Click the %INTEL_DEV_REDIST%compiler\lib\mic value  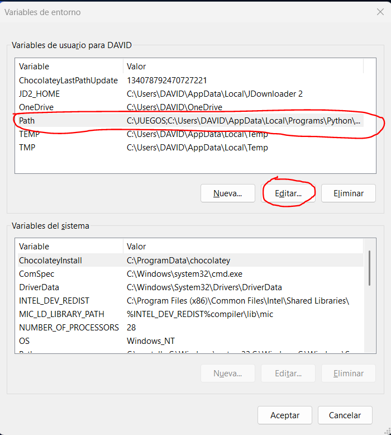point(200,314)
